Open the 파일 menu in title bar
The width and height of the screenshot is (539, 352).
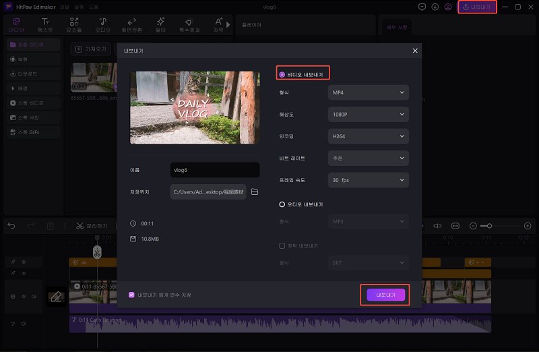click(x=65, y=7)
